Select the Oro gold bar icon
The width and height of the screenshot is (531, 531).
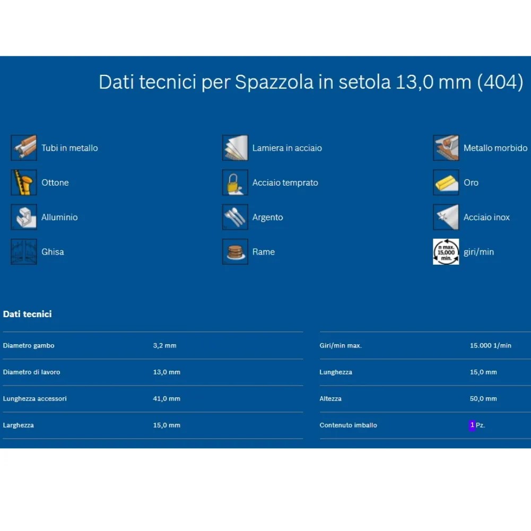pyautogui.click(x=446, y=182)
